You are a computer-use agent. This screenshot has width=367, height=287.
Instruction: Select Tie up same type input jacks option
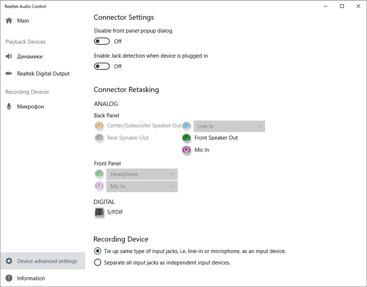click(x=98, y=251)
